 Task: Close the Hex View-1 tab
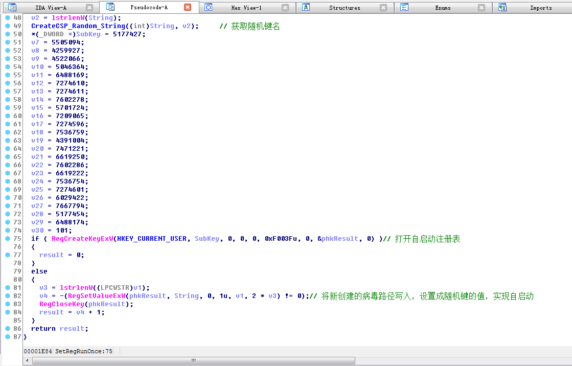point(285,8)
